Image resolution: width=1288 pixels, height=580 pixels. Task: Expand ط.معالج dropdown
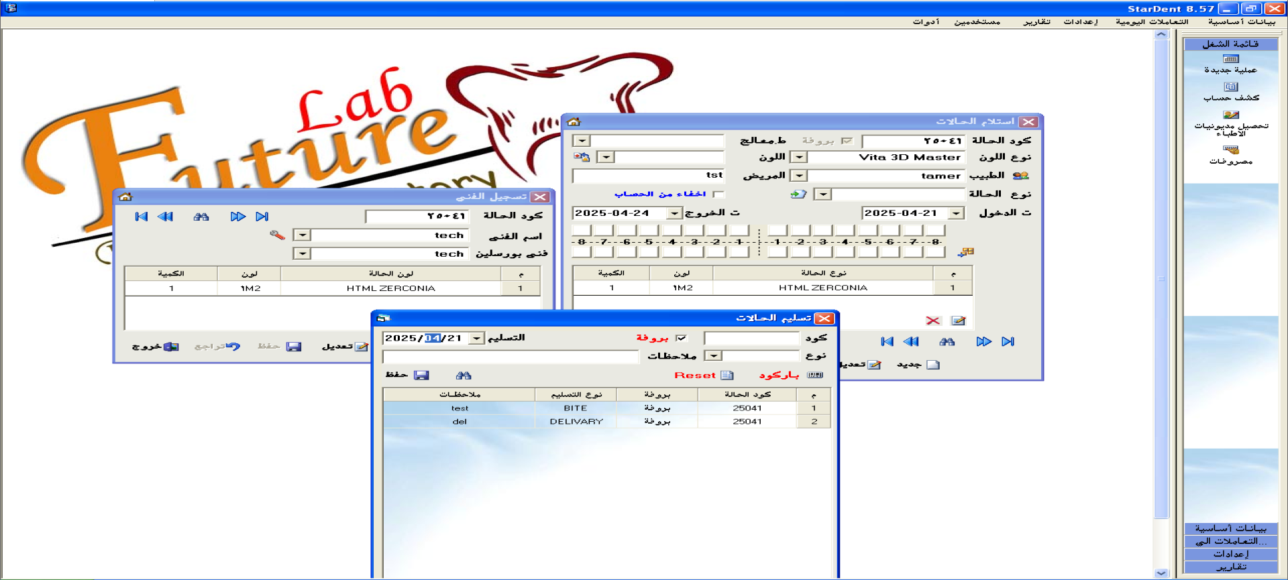click(582, 141)
